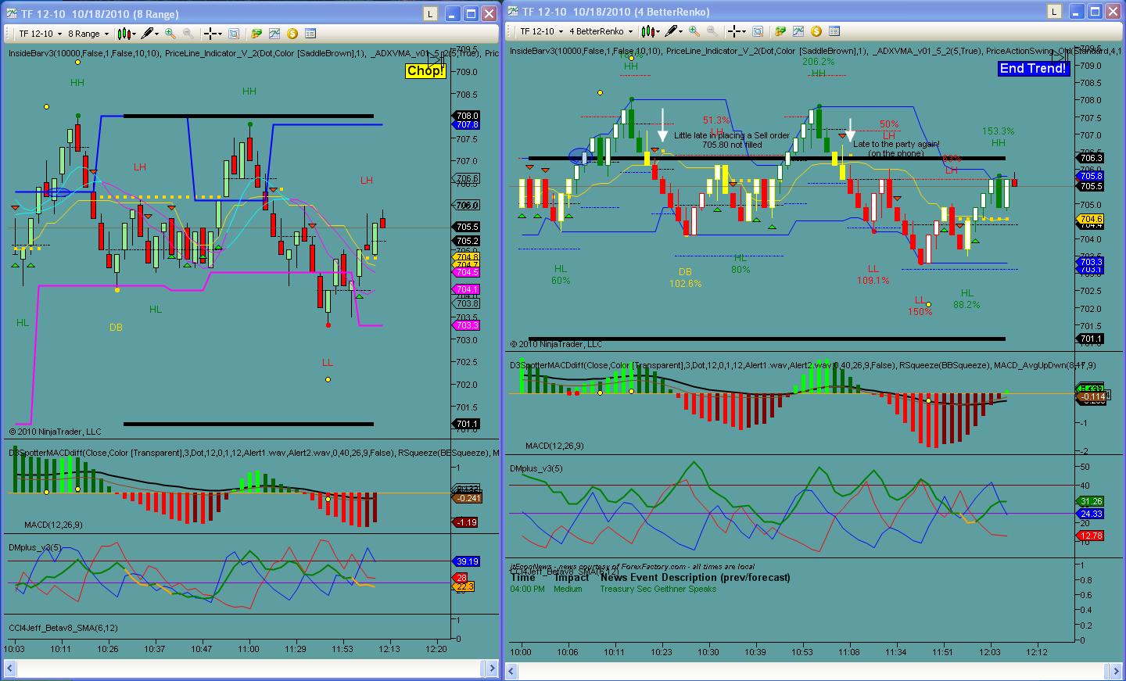Viewport: 1126px width, 681px height.
Task: Open the Strategies gold coin icon in the BetterRenko chart
Action: point(816,31)
